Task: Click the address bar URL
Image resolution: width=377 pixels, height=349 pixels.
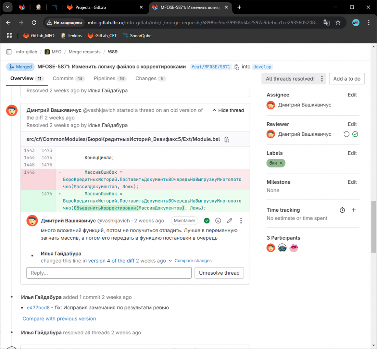Action: 203,22
